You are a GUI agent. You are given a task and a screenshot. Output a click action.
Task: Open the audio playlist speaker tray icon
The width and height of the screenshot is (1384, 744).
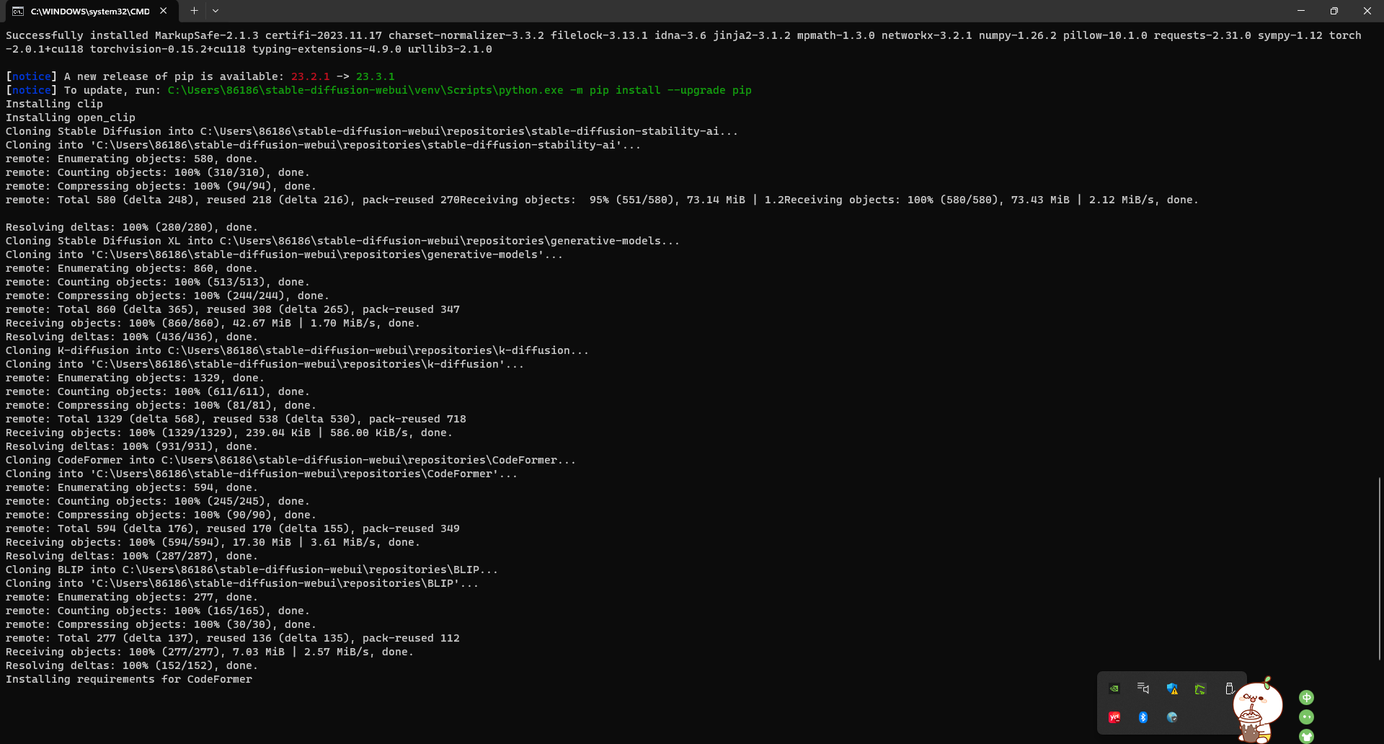[x=1143, y=688]
